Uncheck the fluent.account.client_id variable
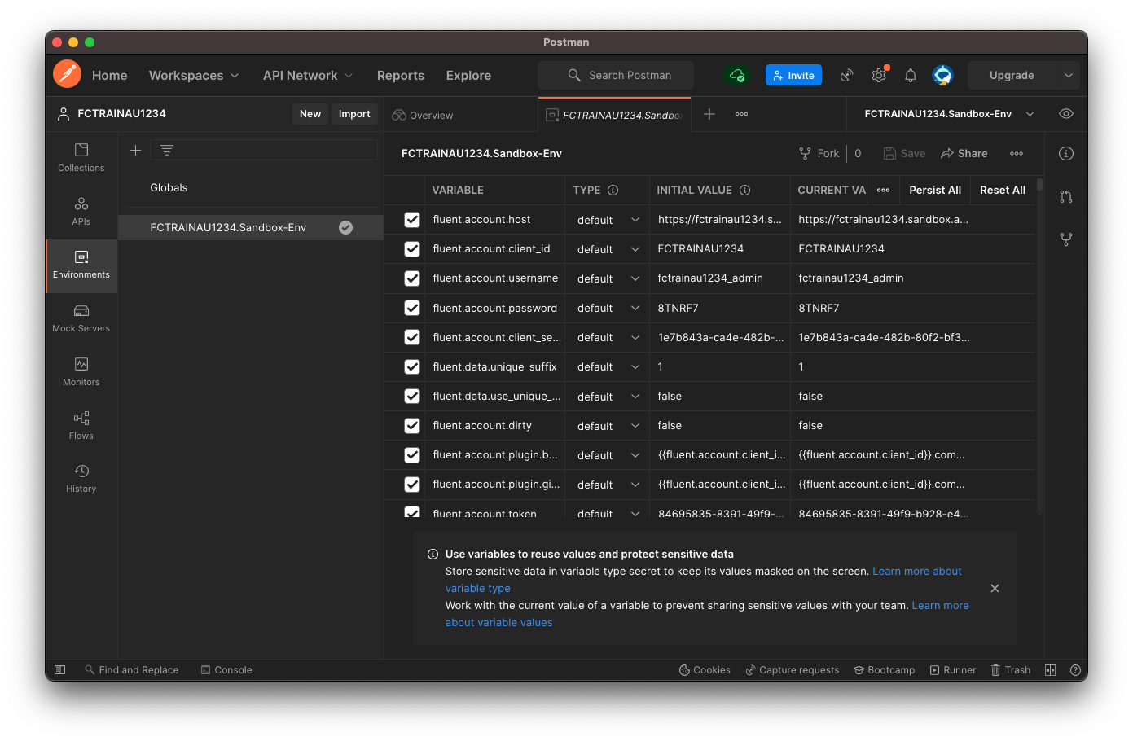The height and width of the screenshot is (741, 1133). point(412,249)
